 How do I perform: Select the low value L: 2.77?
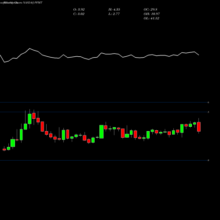pos(114,14)
